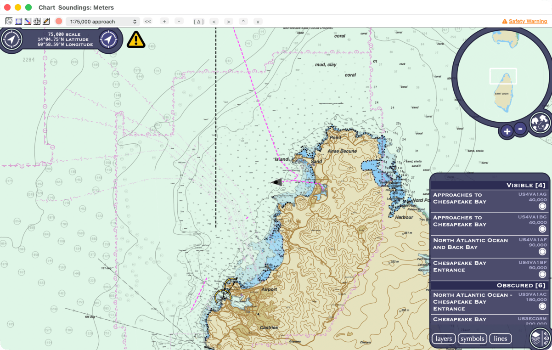This screenshot has height=350, width=552.
Task: Select the Chesapeake Bay US3EC08M chart row
Action: [x=490, y=321]
